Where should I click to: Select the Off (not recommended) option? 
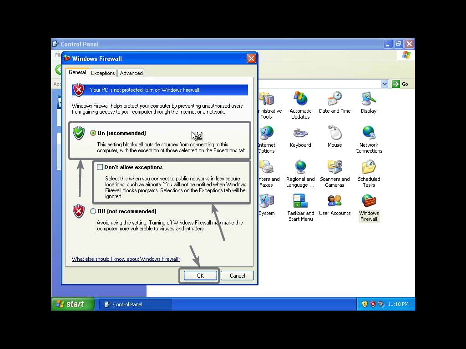pyautogui.click(x=93, y=211)
